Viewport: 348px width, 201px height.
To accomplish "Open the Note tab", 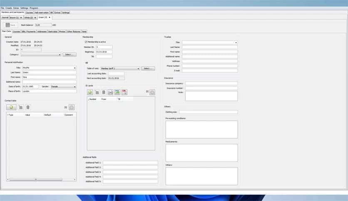I will coord(85,32).
